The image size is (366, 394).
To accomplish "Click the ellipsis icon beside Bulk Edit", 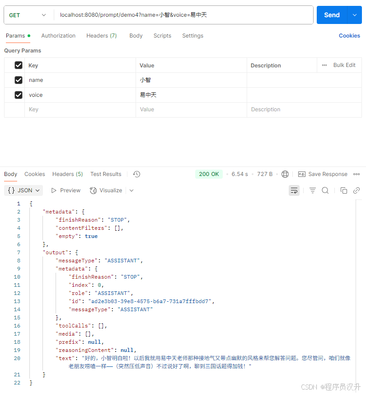I will (324, 65).
